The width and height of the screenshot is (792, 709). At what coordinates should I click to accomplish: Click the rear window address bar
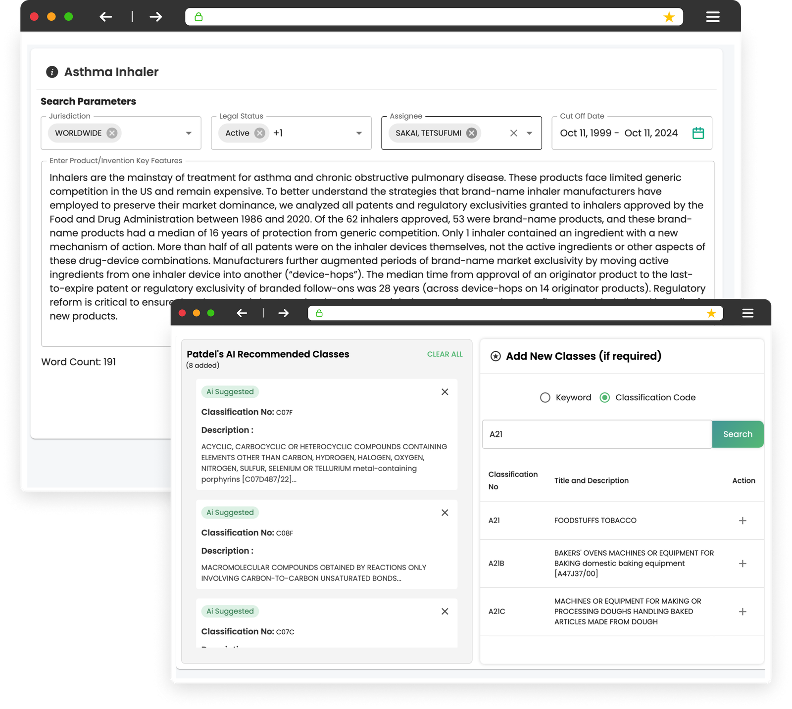(434, 17)
